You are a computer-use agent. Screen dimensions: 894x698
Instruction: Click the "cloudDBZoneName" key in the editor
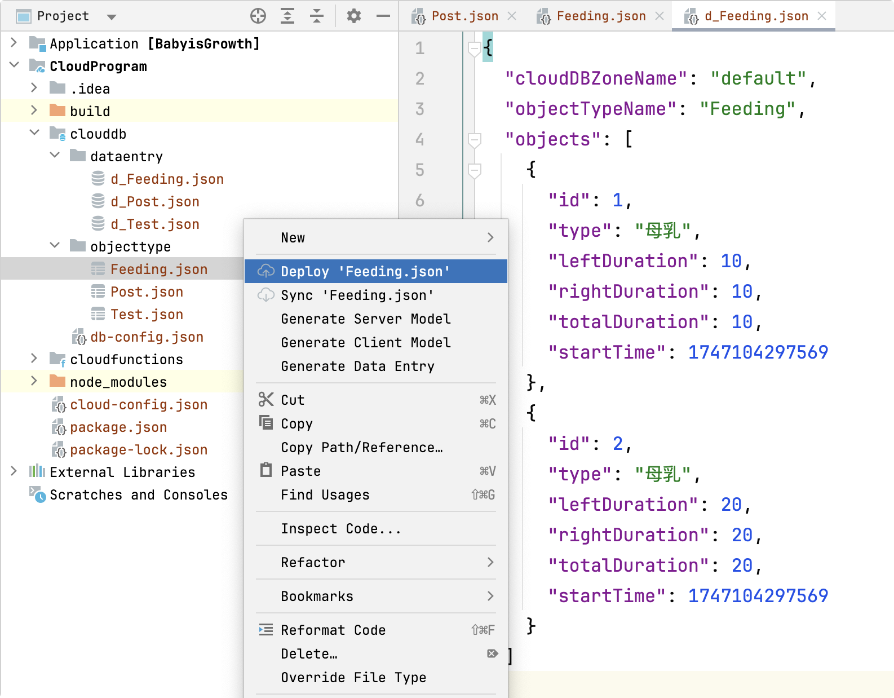[596, 78]
